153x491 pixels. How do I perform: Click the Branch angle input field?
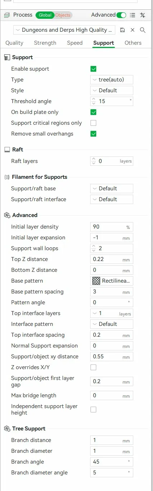tap(112, 462)
